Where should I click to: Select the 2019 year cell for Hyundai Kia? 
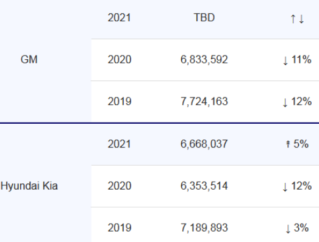tap(120, 227)
